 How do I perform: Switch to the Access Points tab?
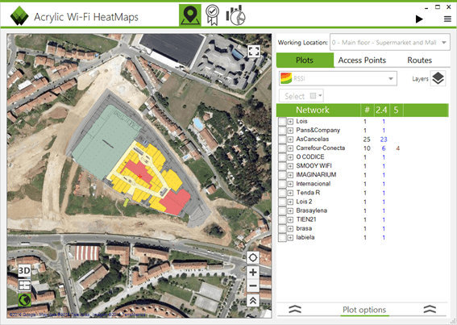point(362,60)
